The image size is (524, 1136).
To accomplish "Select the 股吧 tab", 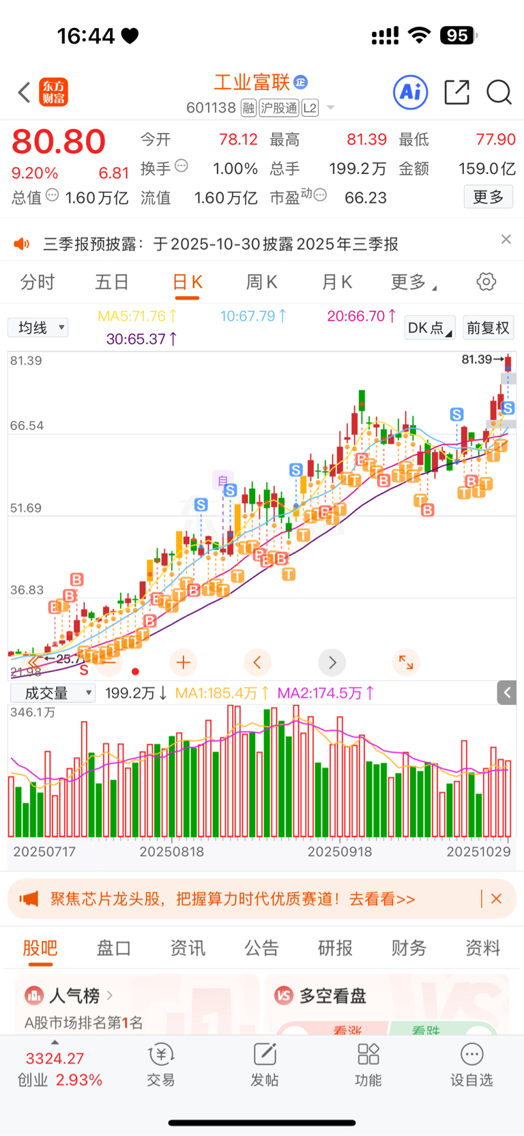I will (40, 948).
